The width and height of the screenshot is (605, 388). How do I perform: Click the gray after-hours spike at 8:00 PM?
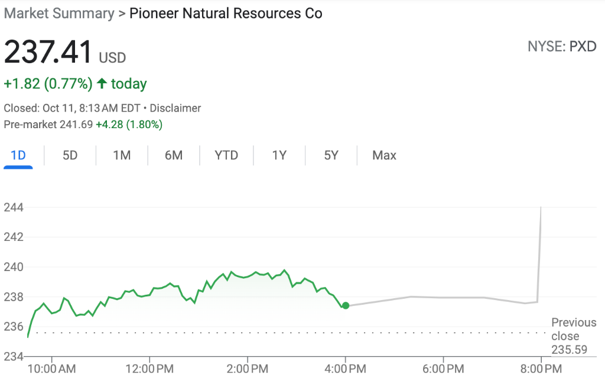pos(539,255)
